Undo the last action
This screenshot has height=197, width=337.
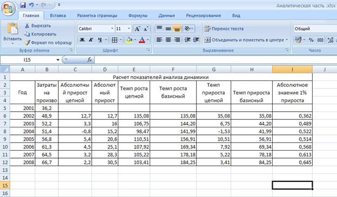click(31, 5)
